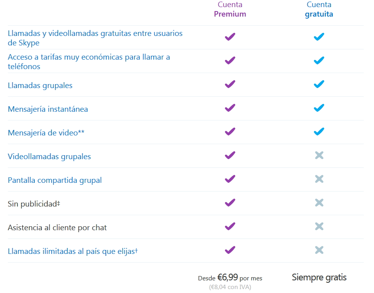Click gray X for Videollamadas grupales

(319, 156)
